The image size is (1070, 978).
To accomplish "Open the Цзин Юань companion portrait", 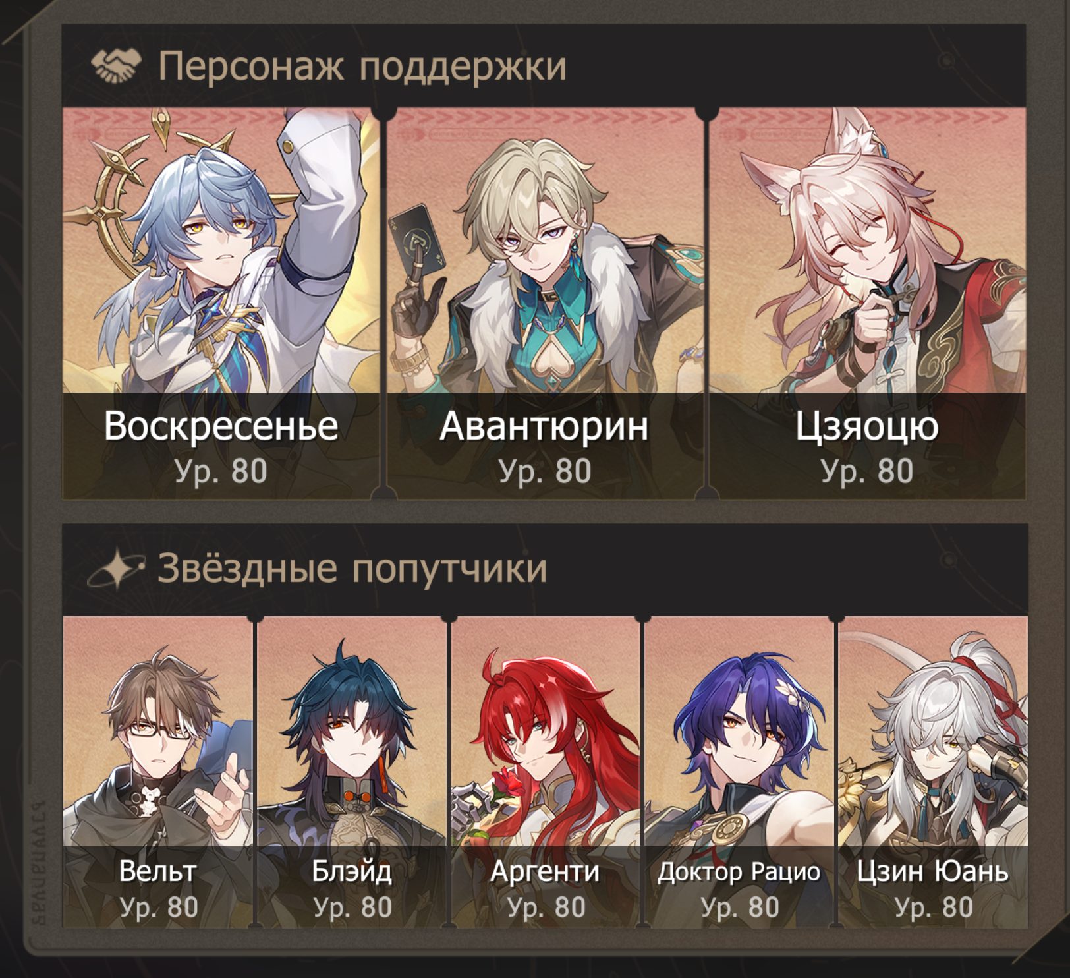I will point(933,772).
